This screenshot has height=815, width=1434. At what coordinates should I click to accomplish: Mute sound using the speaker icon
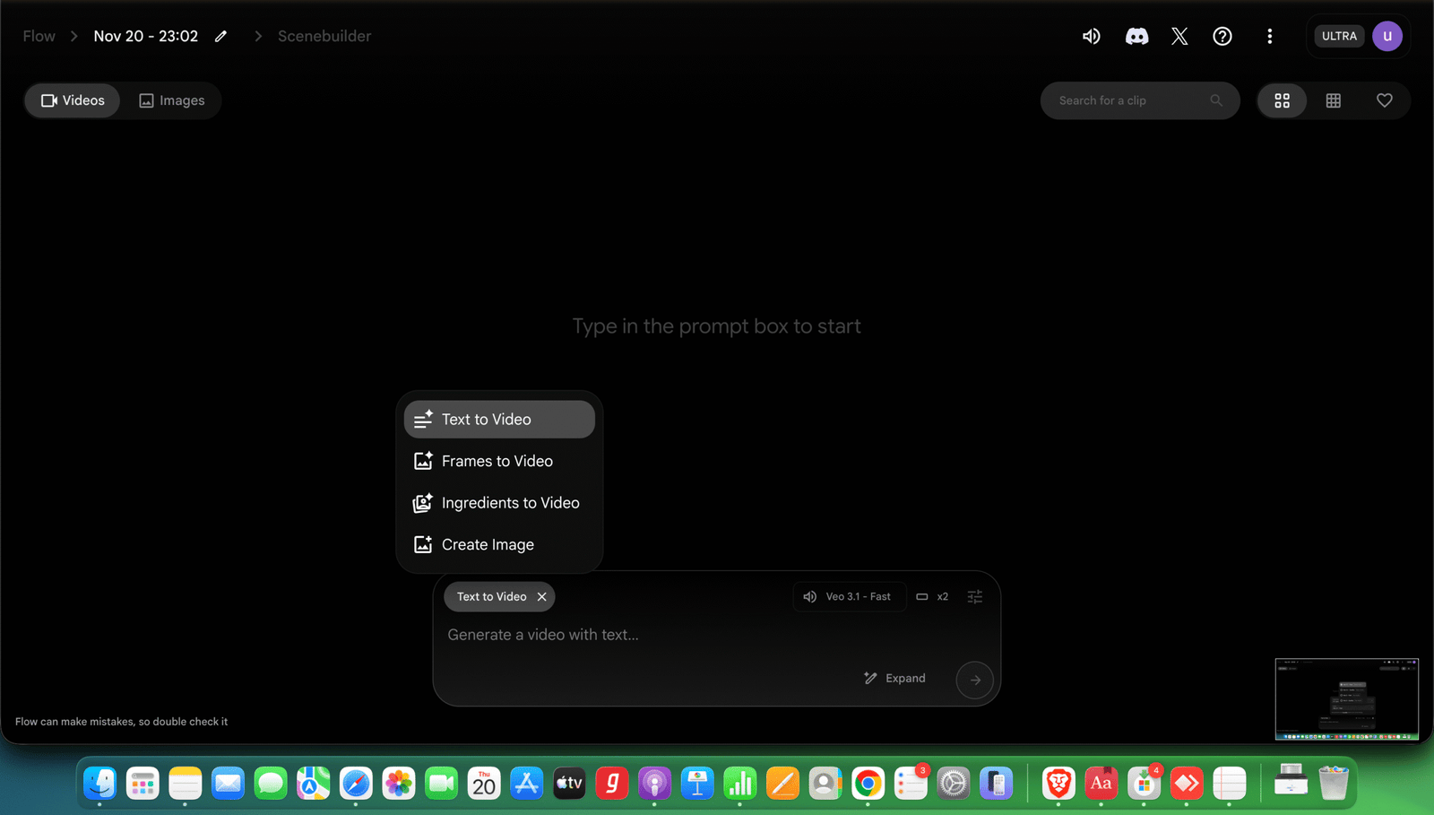click(x=1091, y=36)
